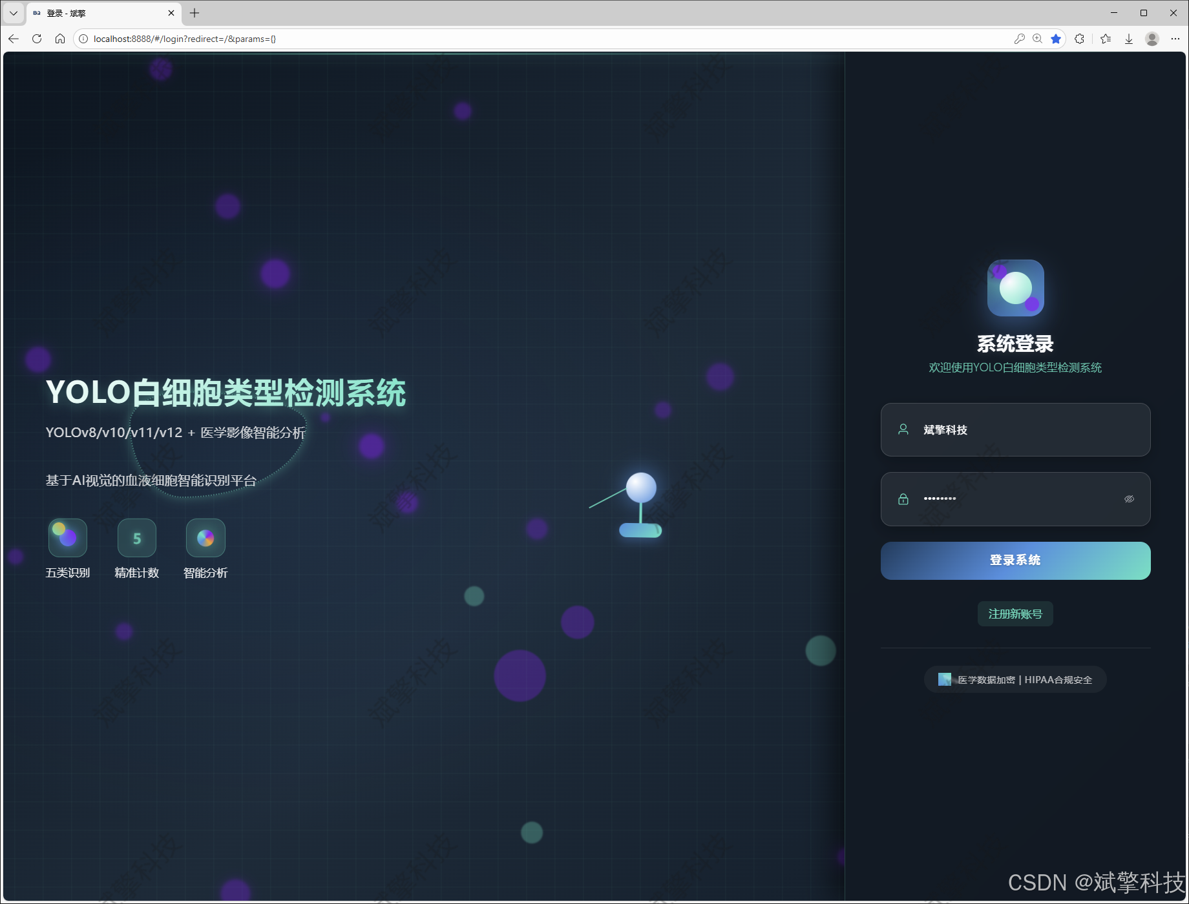Minimize the browser window
The image size is (1189, 904).
click(x=1114, y=13)
